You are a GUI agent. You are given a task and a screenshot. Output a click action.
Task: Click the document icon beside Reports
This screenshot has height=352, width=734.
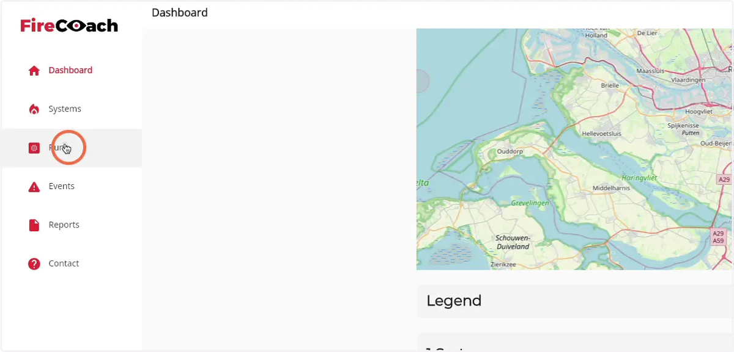(x=34, y=225)
